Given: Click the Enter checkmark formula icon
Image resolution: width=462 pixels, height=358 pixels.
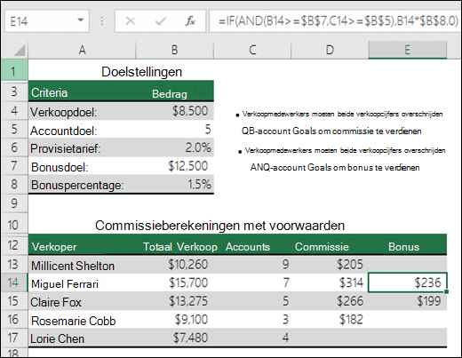Looking at the screenshot, I should tap(160, 21).
